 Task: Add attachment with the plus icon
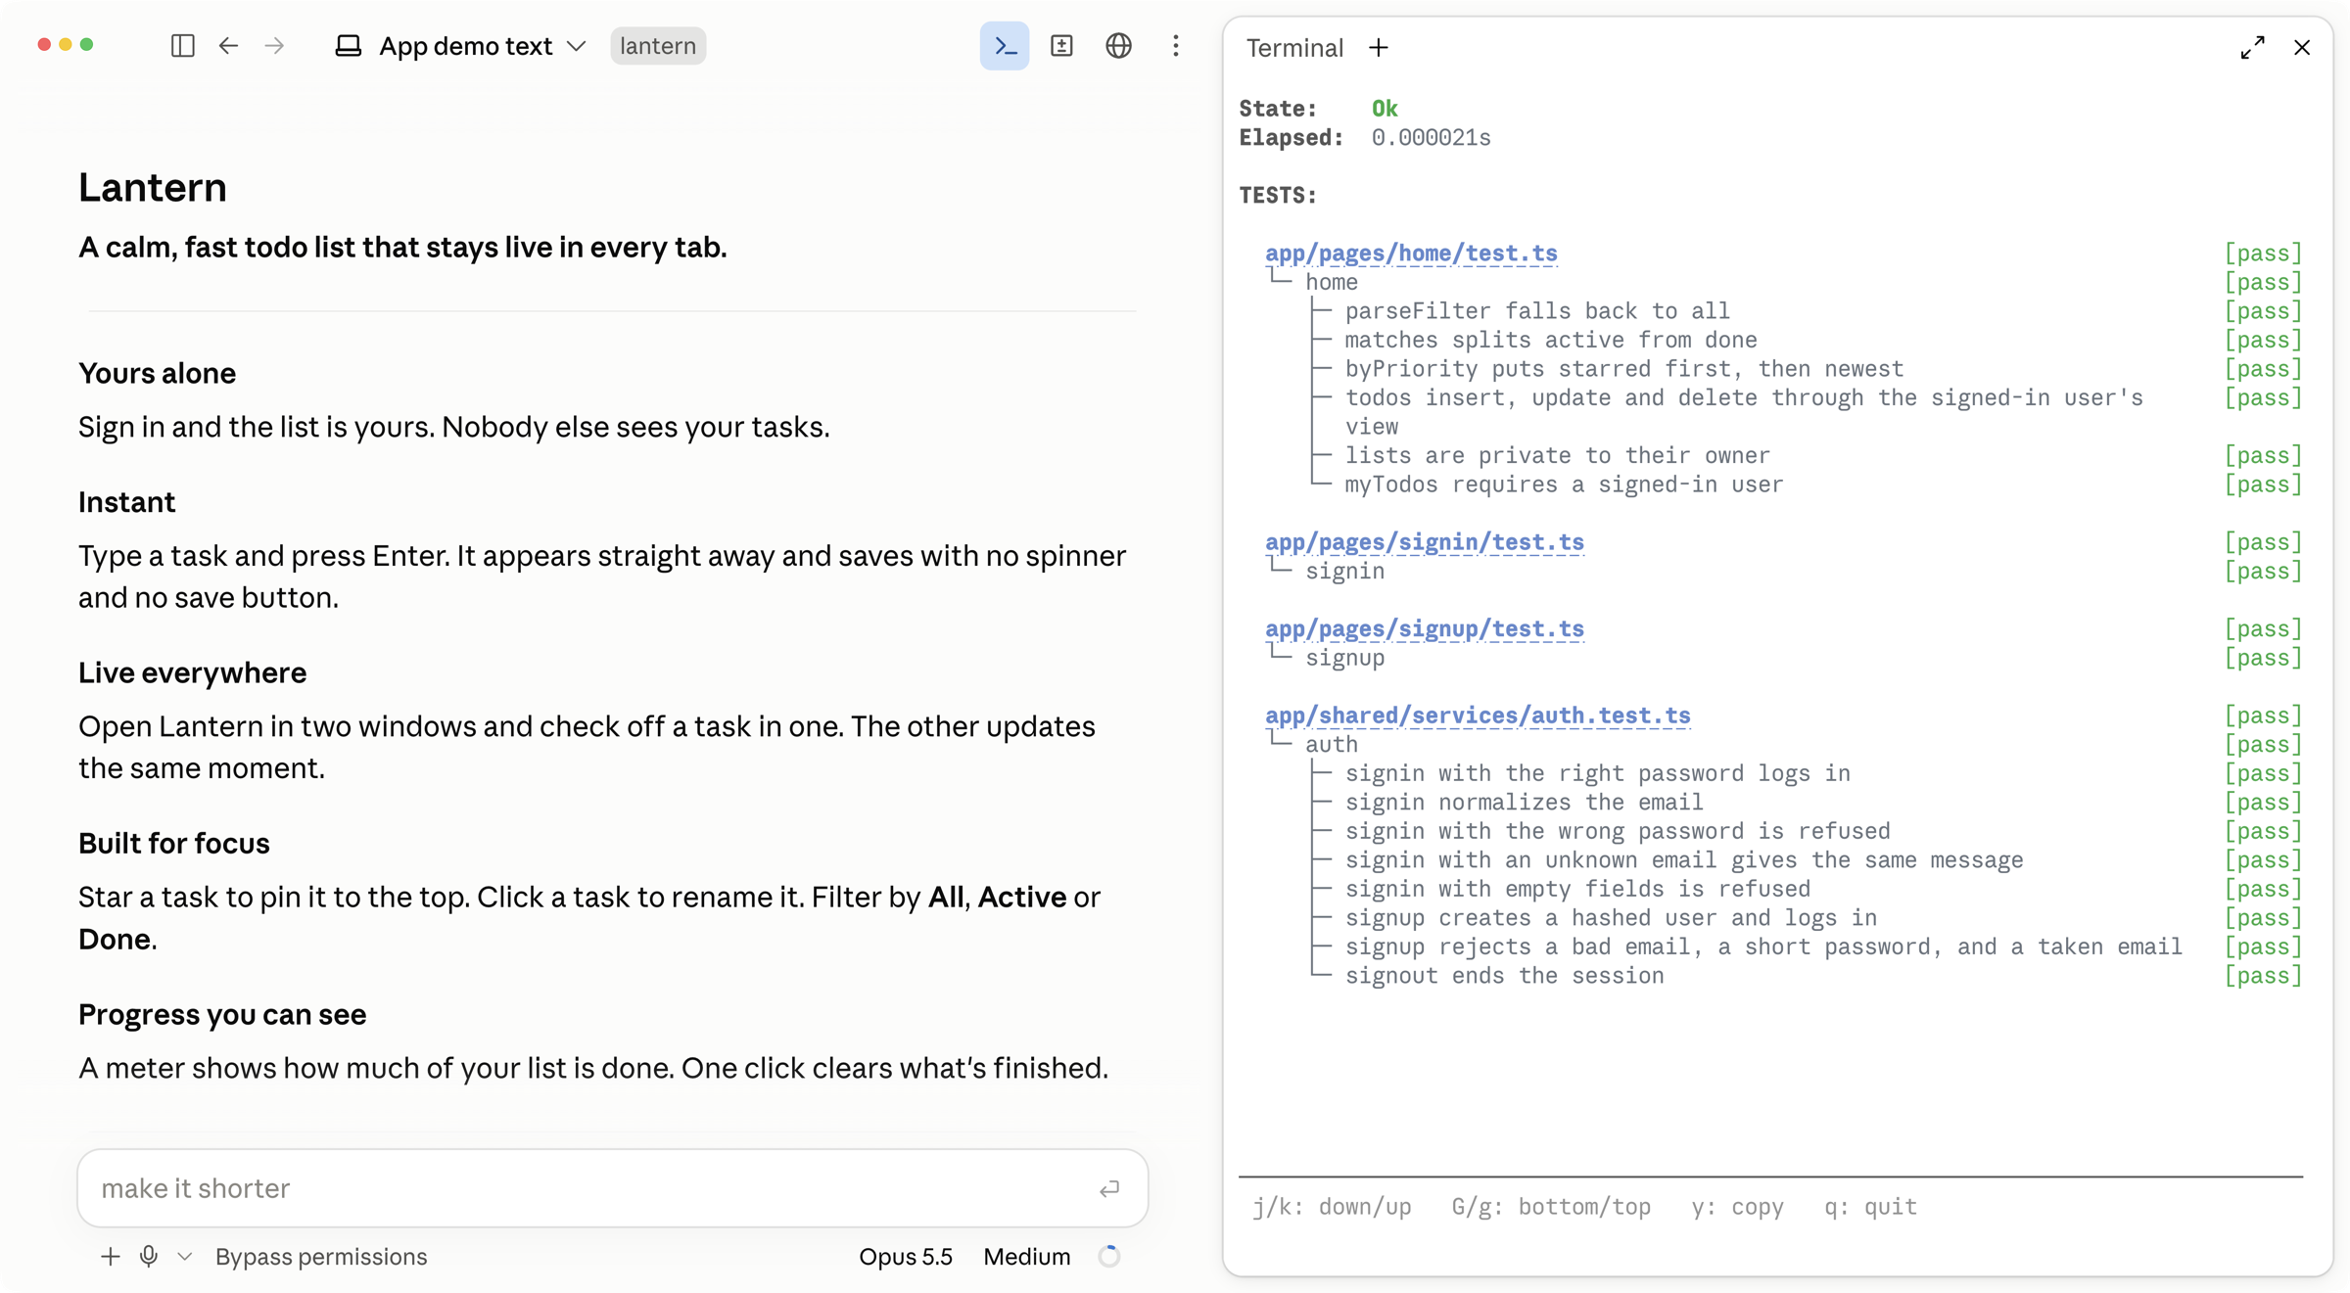tap(111, 1257)
